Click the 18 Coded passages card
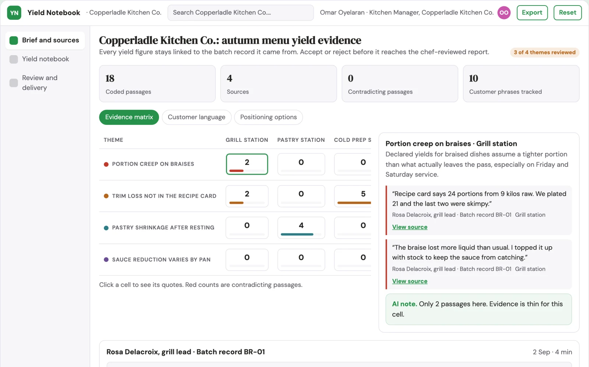 pos(157,84)
